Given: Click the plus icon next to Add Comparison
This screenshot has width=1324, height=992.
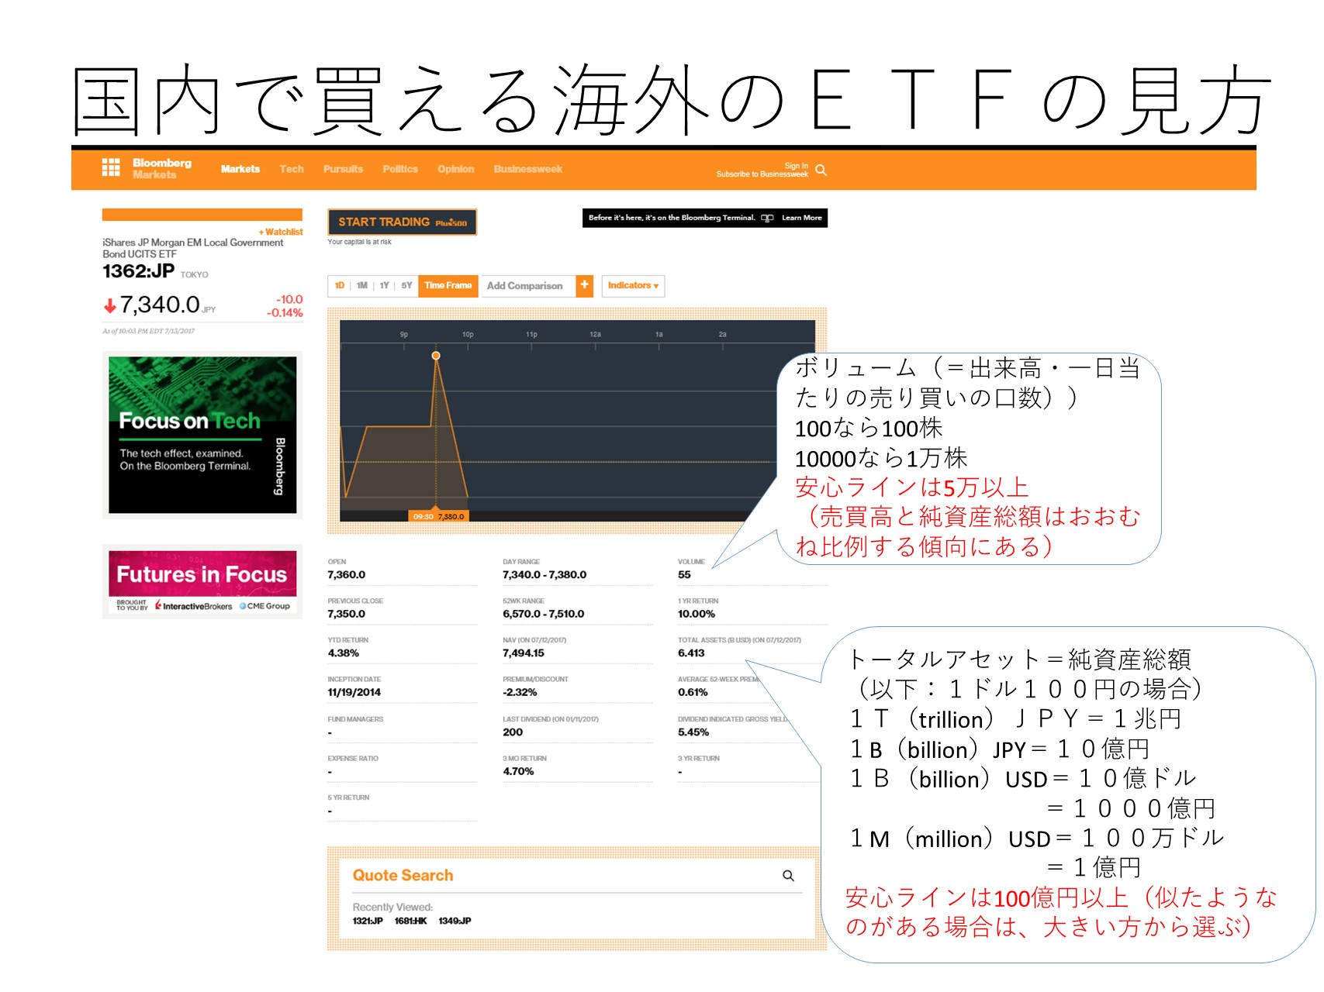Looking at the screenshot, I should point(585,286).
